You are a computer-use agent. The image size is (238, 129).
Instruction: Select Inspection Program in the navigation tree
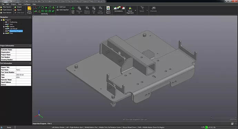tap(16, 31)
